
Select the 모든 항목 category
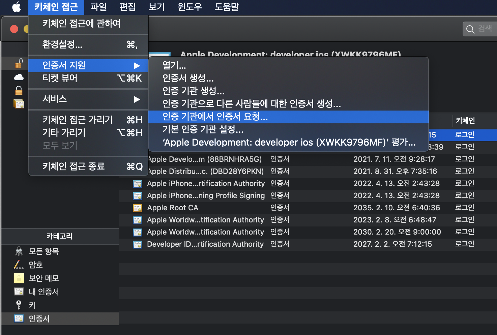60,251
